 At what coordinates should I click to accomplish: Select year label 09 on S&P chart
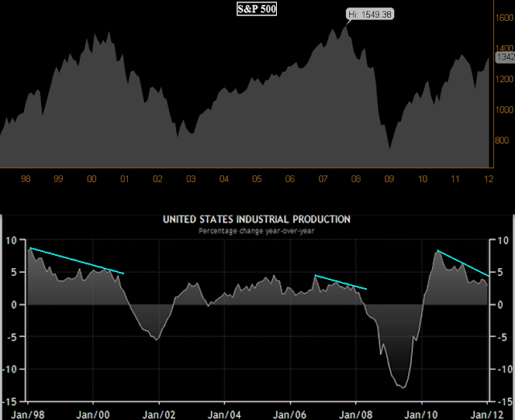click(389, 179)
